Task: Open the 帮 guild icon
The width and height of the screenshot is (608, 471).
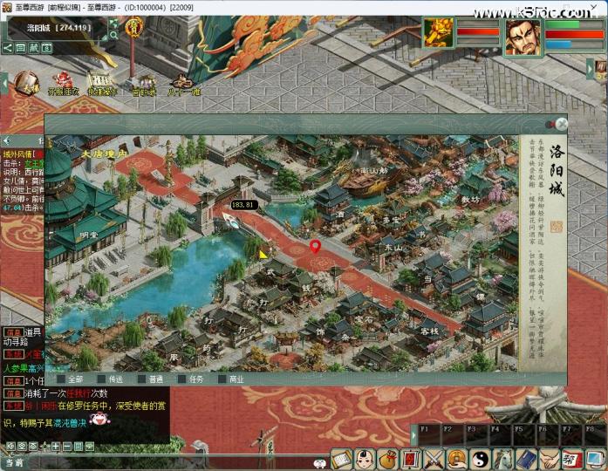Action: [572, 460]
